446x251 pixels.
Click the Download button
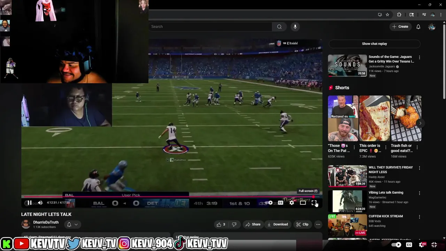click(x=278, y=225)
